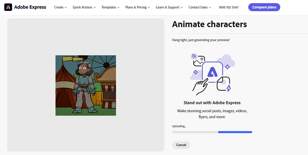Image resolution: width=308 pixels, height=155 pixels.
Task: Expand the Templates chevron arrow
Action: pyautogui.click(x=118, y=8)
